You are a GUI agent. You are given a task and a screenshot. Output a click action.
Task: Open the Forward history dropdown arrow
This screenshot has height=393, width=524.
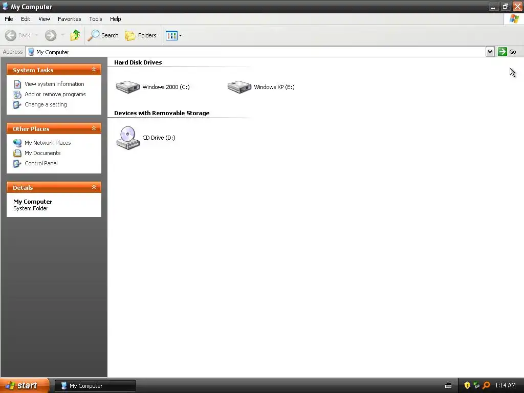point(62,35)
